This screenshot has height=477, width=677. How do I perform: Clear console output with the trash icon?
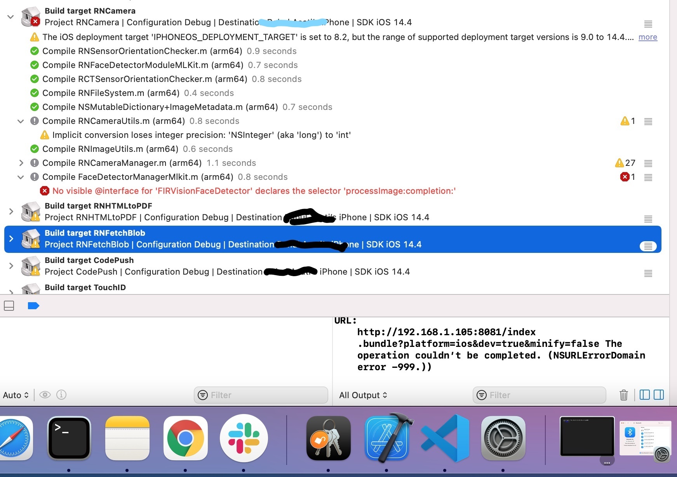[624, 395]
